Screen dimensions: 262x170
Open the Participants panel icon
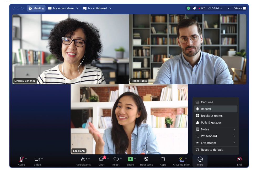83,159
